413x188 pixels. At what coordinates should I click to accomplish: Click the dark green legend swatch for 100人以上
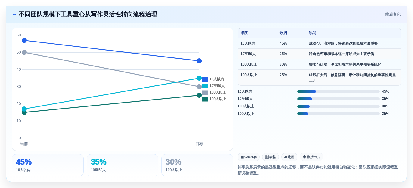(x=205, y=99)
